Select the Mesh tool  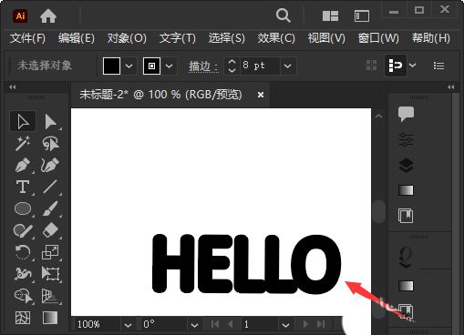pyautogui.click(x=23, y=318)
